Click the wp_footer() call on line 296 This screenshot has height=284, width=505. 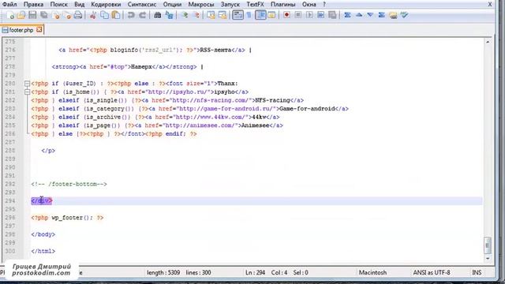click(72, 218)
